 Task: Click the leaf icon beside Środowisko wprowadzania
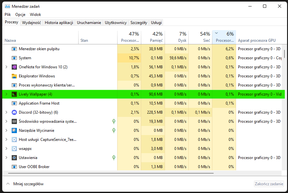(x=114, y=121)
